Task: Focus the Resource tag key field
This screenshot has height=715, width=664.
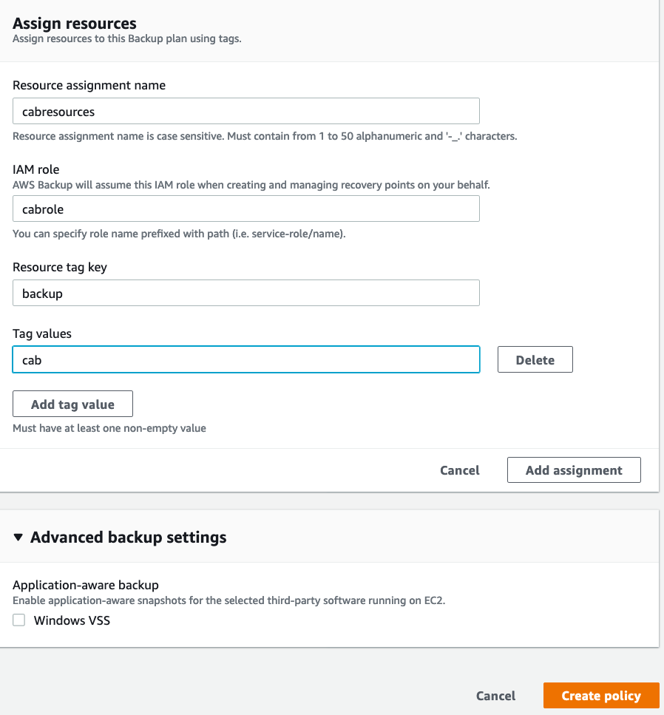Action: coord(246,293)
